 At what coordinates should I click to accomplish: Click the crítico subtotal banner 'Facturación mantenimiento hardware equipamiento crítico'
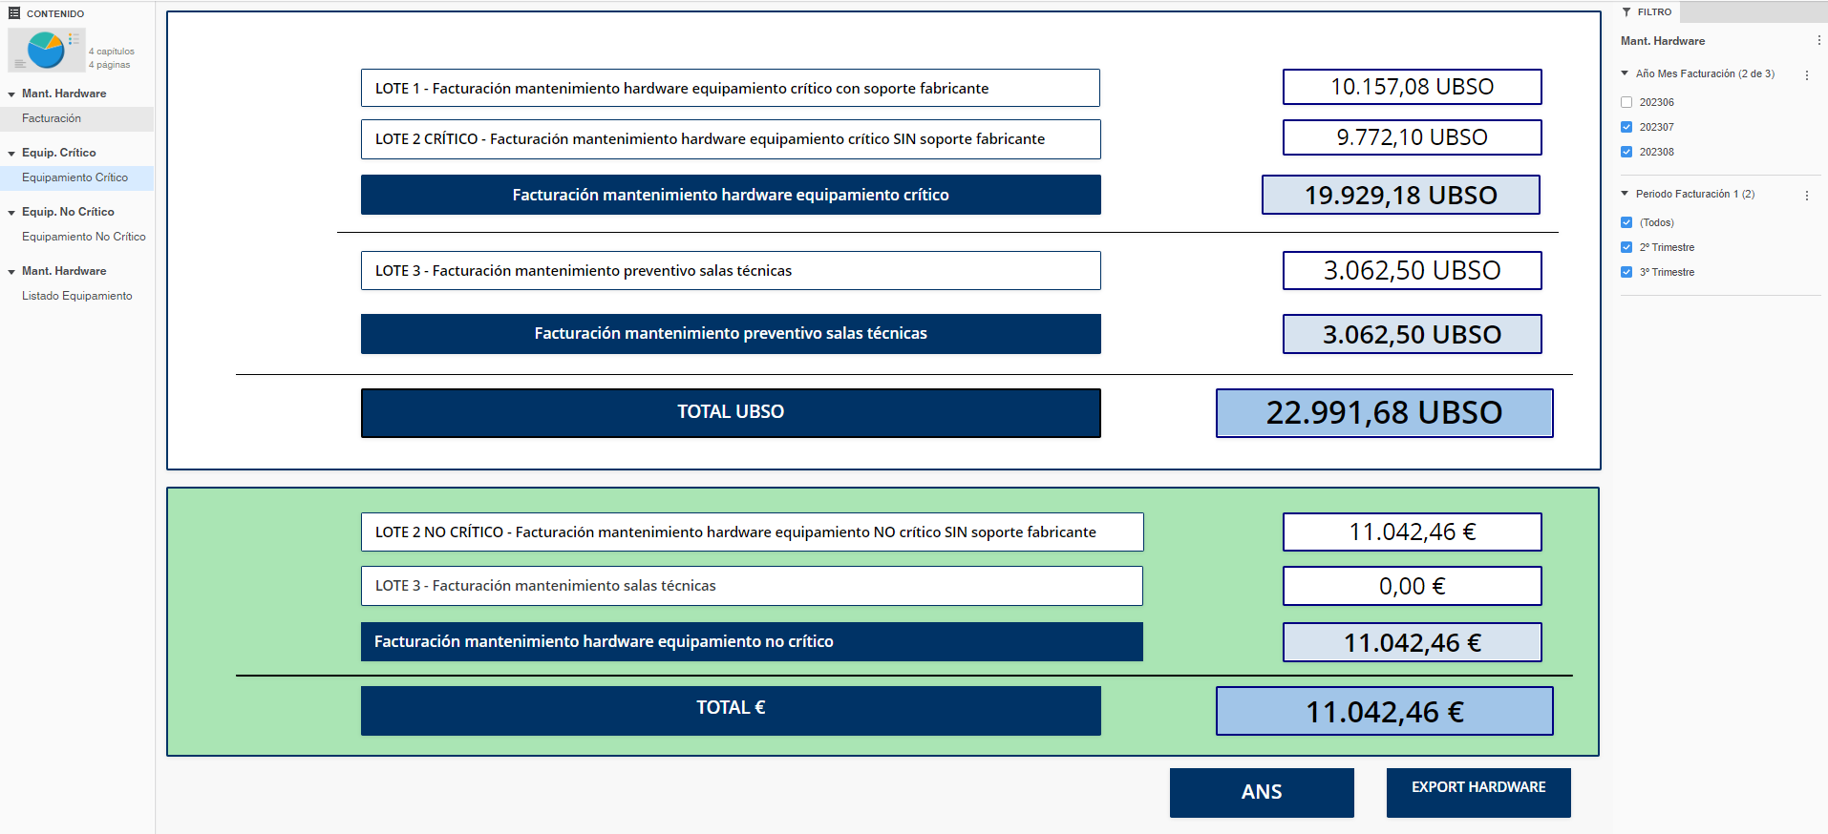pyautogui.click(x=731, y=195)
